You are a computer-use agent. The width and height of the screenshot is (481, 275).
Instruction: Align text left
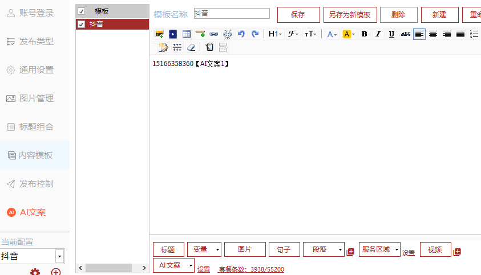click(419, 34)
